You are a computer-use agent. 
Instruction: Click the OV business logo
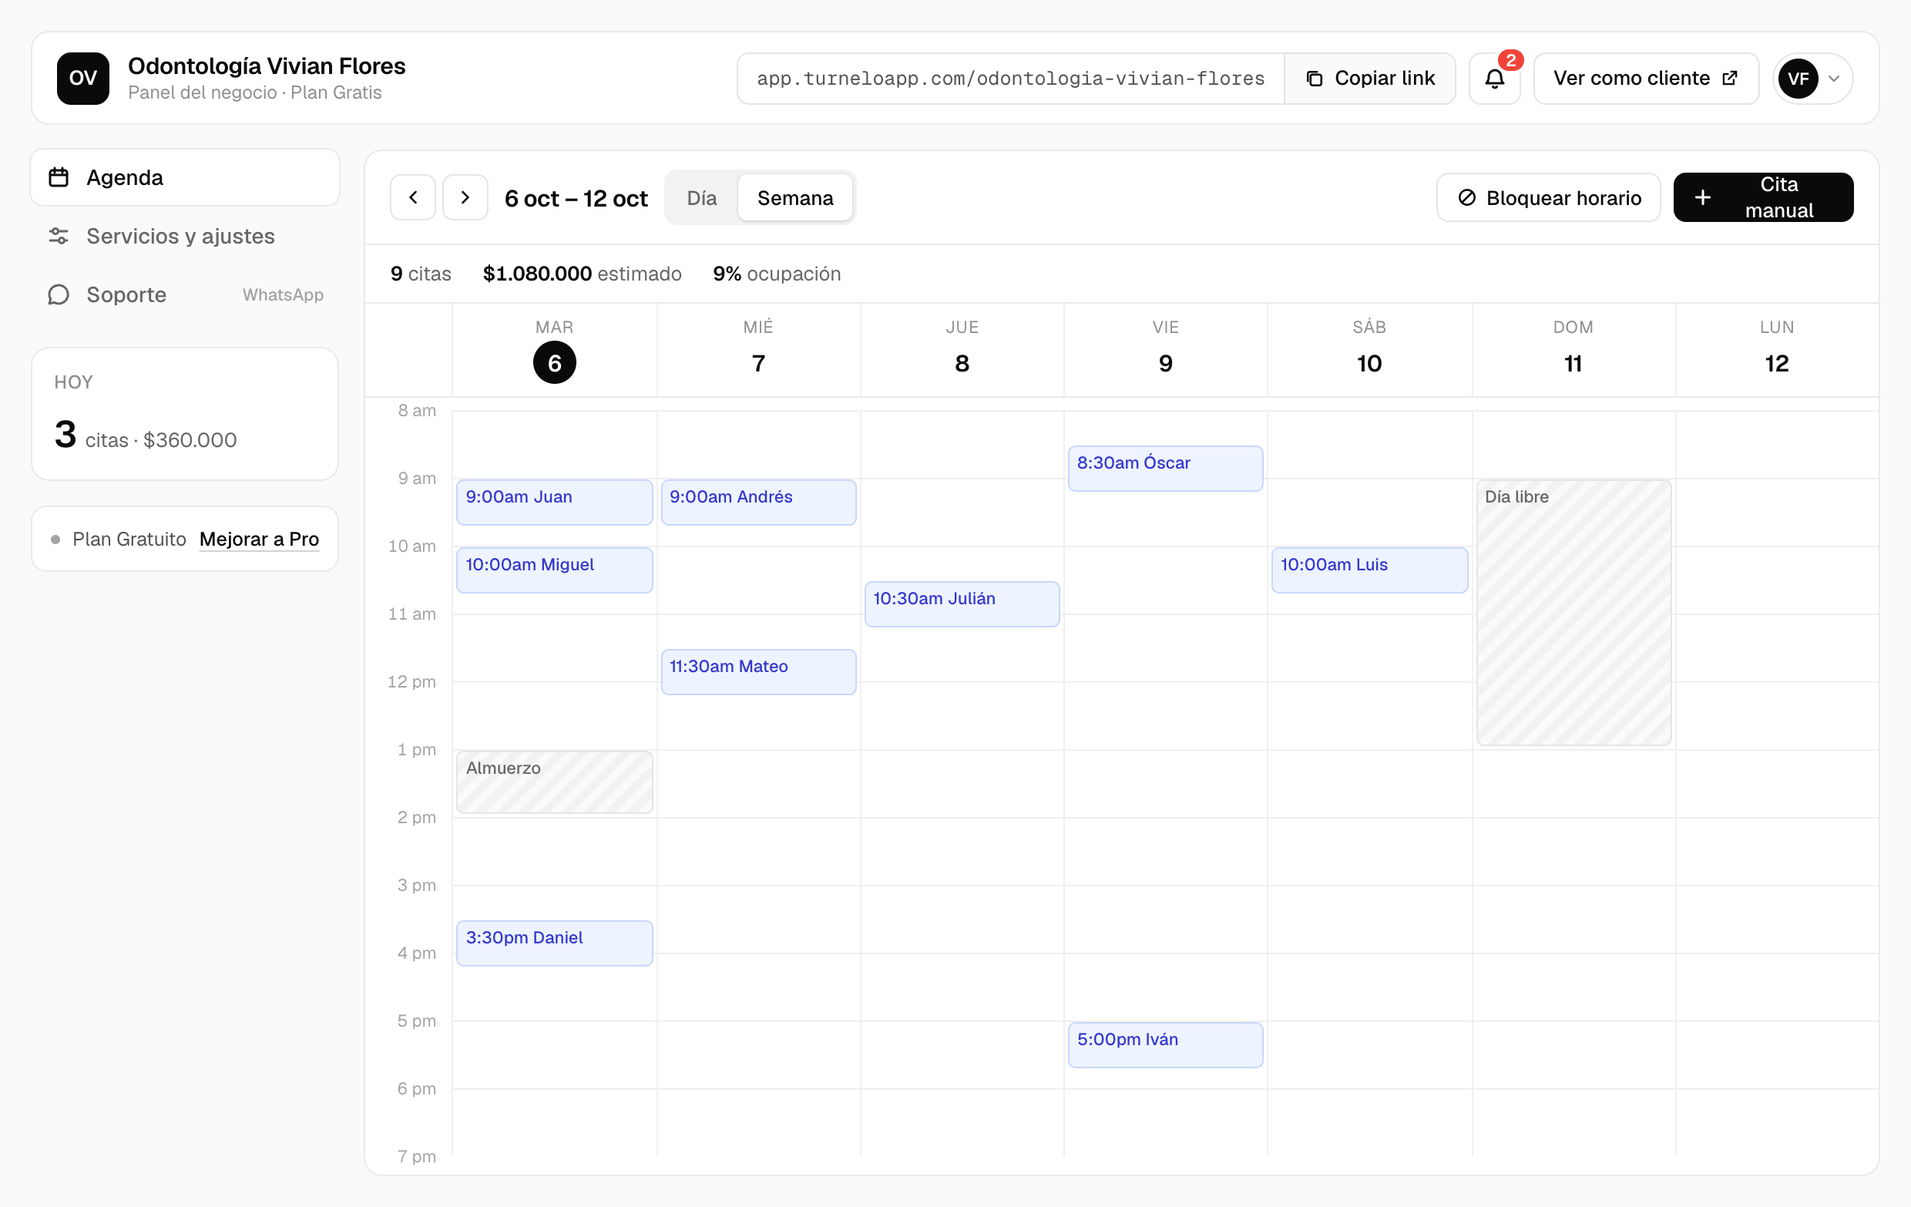coord(82,78)
